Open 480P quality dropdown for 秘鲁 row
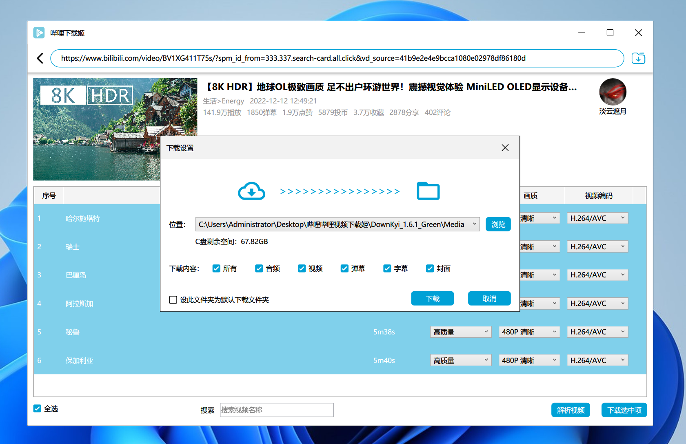This screenshot has width=686, height=444. coord(529,332)
